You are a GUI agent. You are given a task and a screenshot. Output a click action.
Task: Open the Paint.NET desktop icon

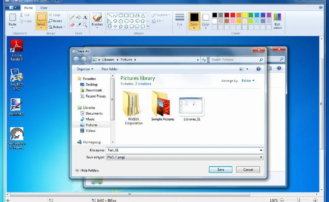click(x=16, y=107)
